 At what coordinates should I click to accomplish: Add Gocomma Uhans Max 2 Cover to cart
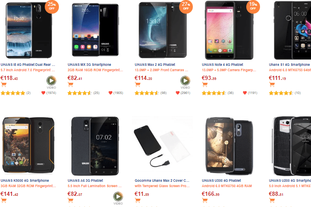(138, 201)
